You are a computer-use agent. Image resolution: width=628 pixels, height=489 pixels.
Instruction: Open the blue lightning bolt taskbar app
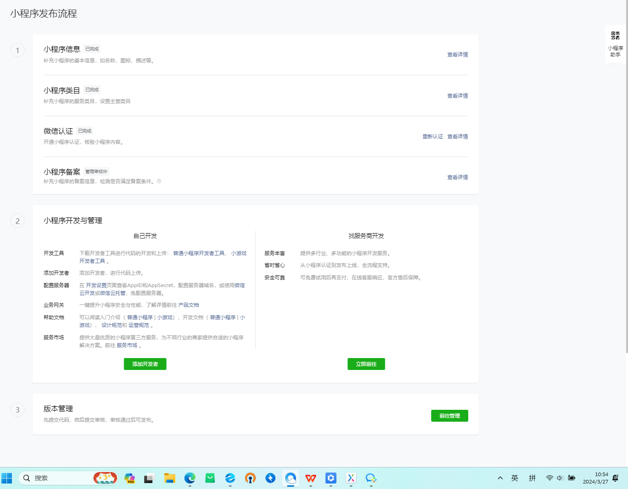(271, 478)
